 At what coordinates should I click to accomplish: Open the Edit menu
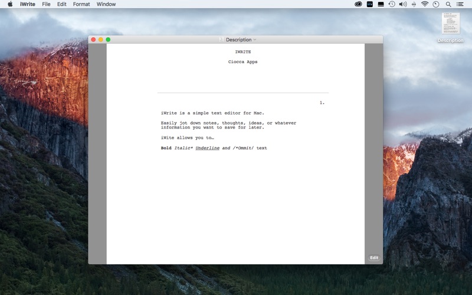[x=62, y=4]
